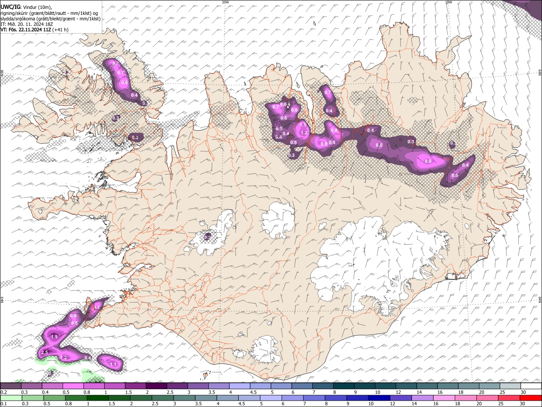This screenshot has height=407, width=542.
Task: Pick the darkest green swatch in the bottom legend row
Action: tap(97, 397)
